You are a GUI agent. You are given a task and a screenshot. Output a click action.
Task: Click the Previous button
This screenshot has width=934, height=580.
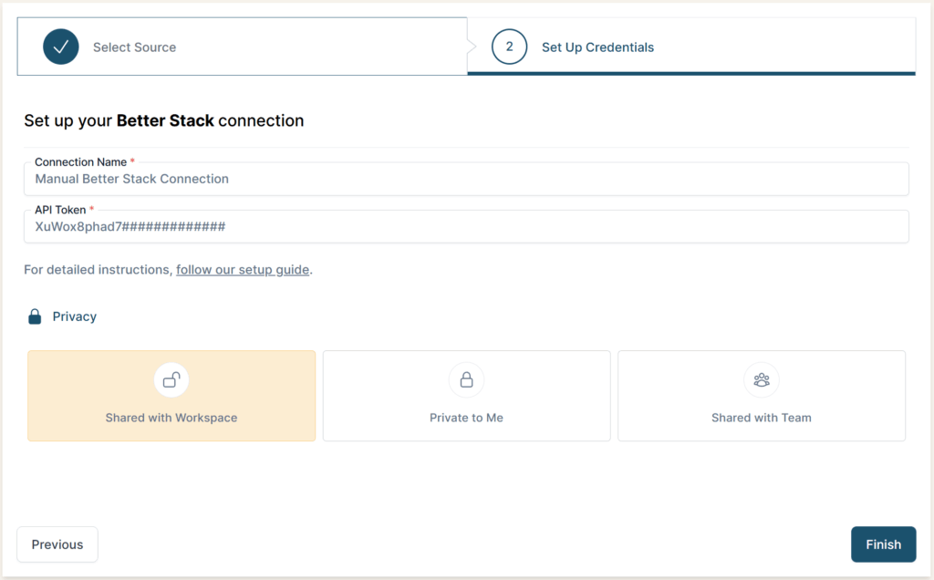tap(57, 544)
